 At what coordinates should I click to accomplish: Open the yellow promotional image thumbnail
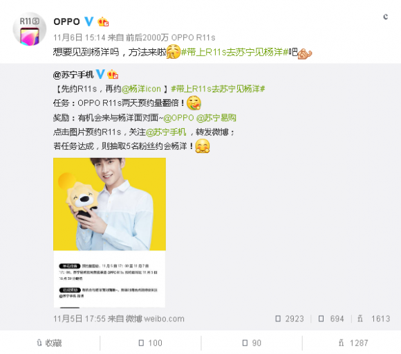[109, 233]
